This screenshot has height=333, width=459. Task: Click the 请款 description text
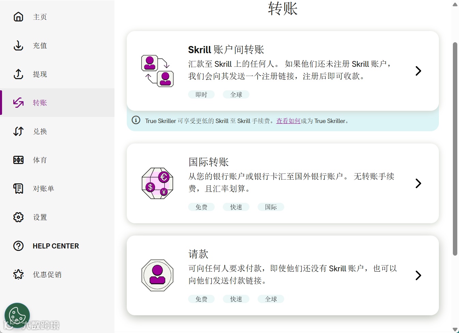coord(293,274)
